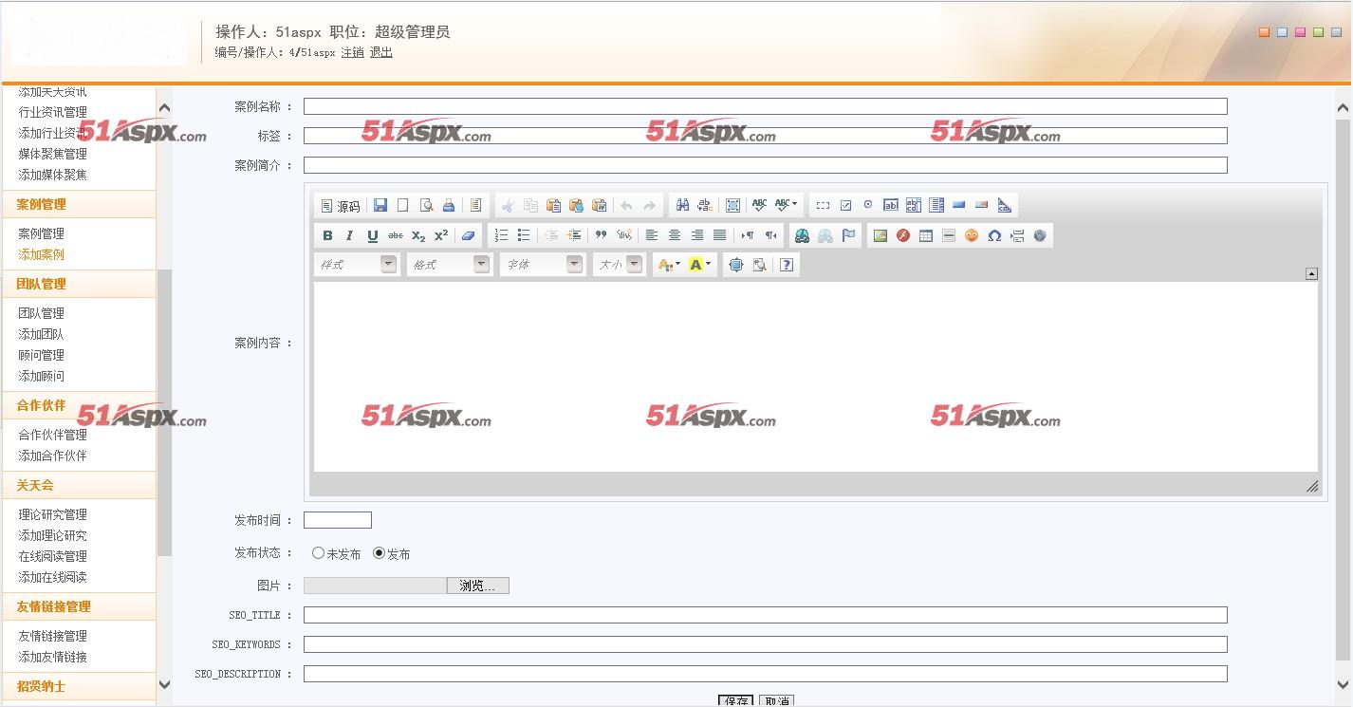1353x707 pixels.
Task: Click the 取消 cancel button
Action: tap(776, 700)
